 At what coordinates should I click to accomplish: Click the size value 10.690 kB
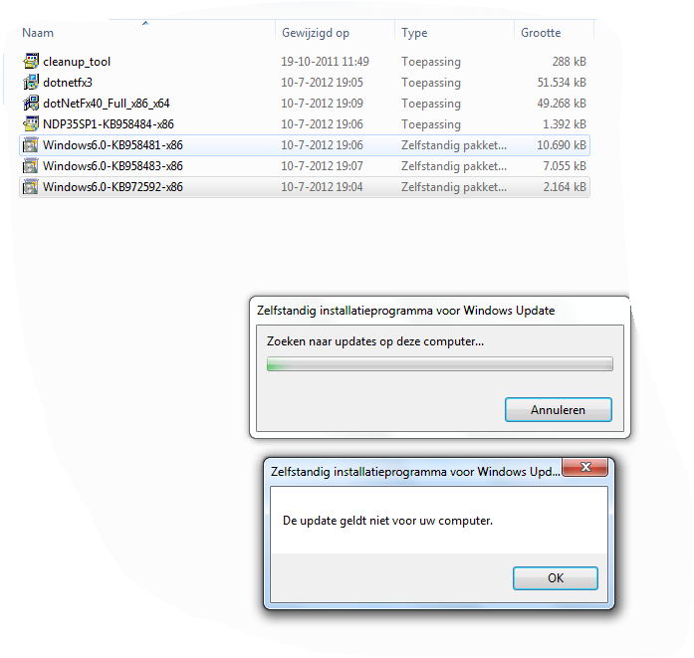[x=562, y=144]
